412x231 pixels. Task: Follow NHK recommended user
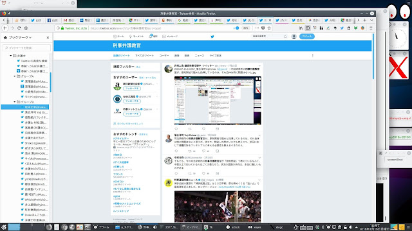(x=132, y=101)
